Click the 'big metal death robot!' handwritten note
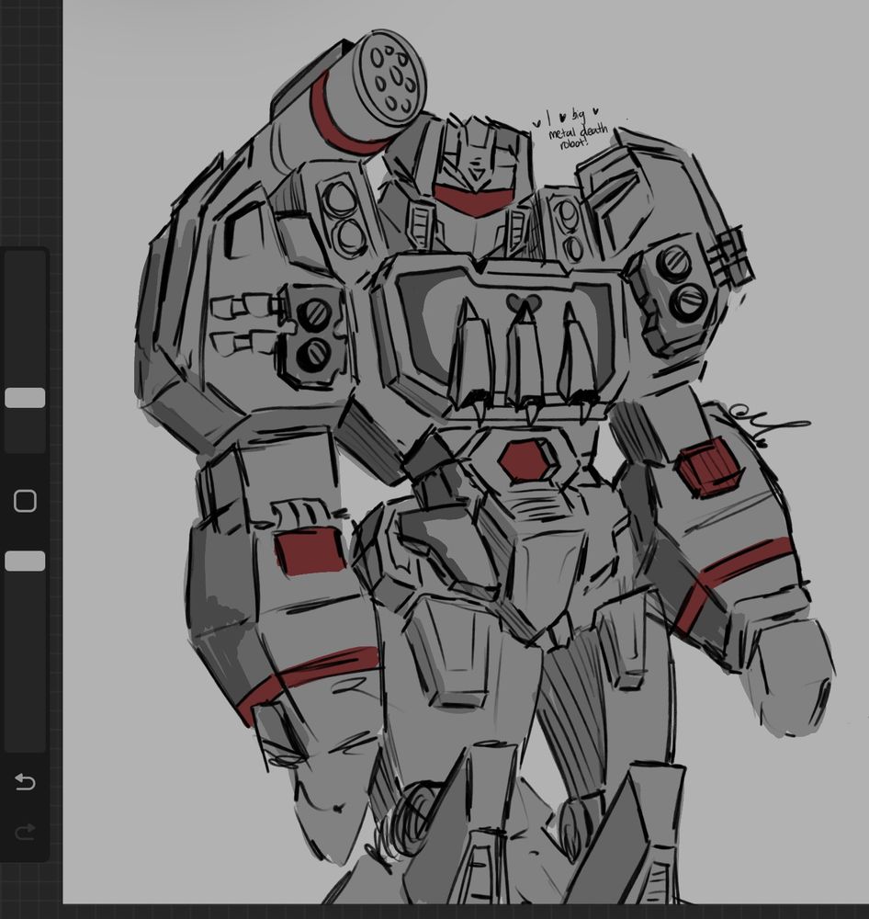This screenshot has width=869, height=919. click(571, 130)
